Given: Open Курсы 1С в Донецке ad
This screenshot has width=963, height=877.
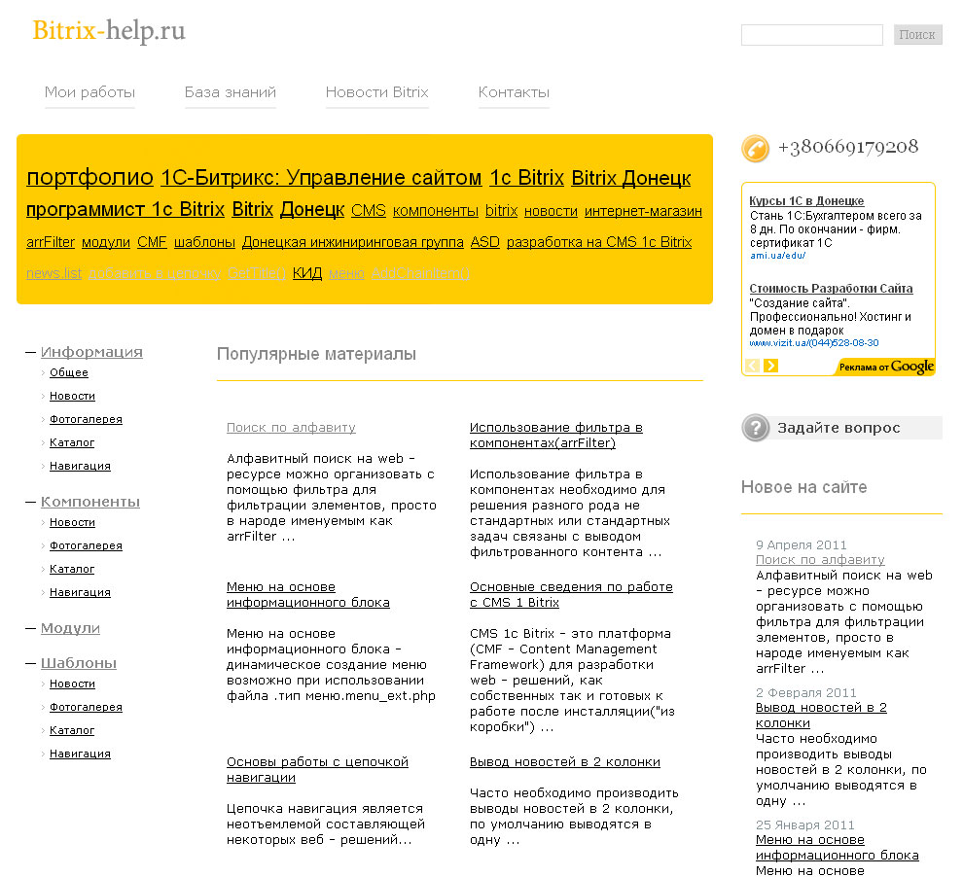Looking at the screenshot, I should click(x=806, y=200).
